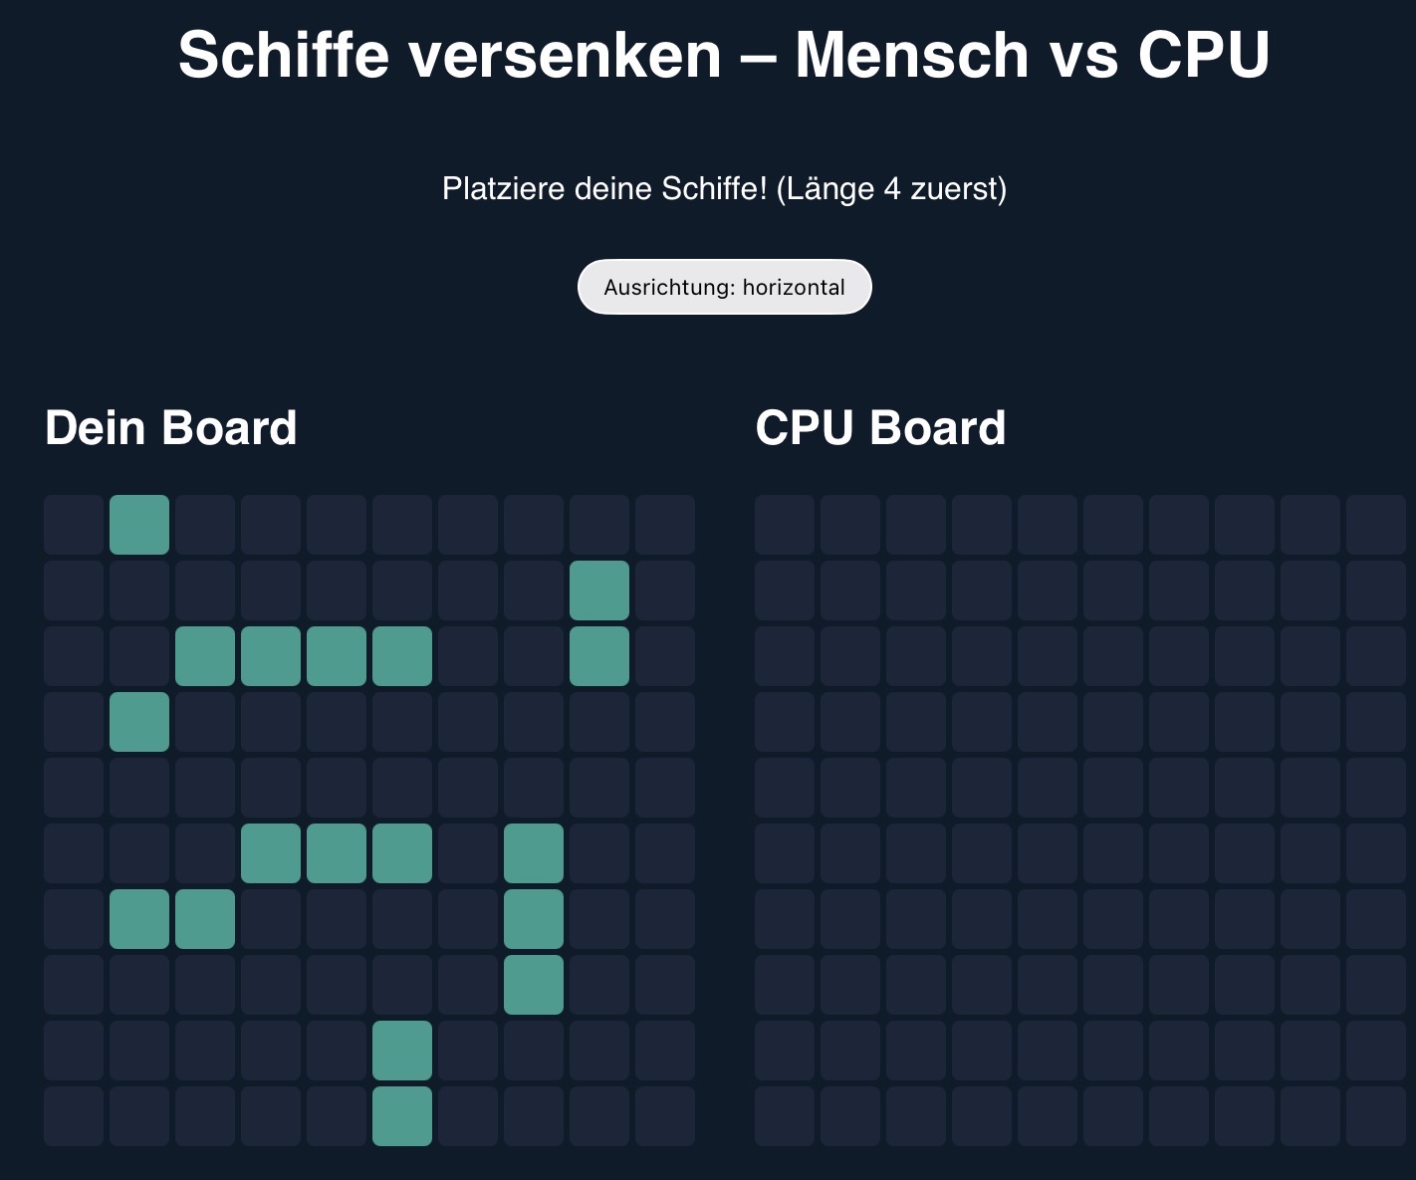Fire at top-left corner cell of CPU Board
The height and width of the screenshot is (1180, 1416).
pos(785,525)
